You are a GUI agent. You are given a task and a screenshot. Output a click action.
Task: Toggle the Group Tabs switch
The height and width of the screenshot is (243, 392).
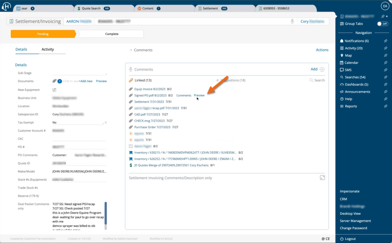(382, 24)
